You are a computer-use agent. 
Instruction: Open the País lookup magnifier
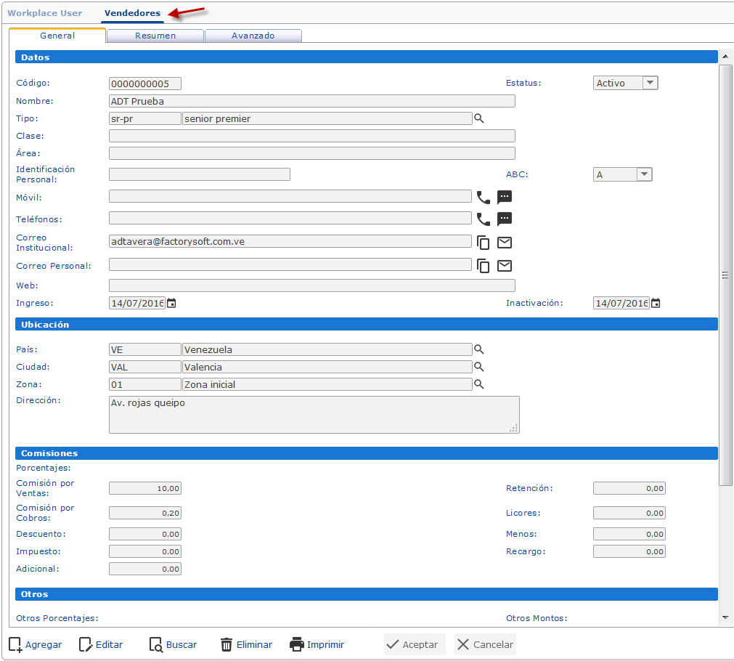click(x=479, y=349)
